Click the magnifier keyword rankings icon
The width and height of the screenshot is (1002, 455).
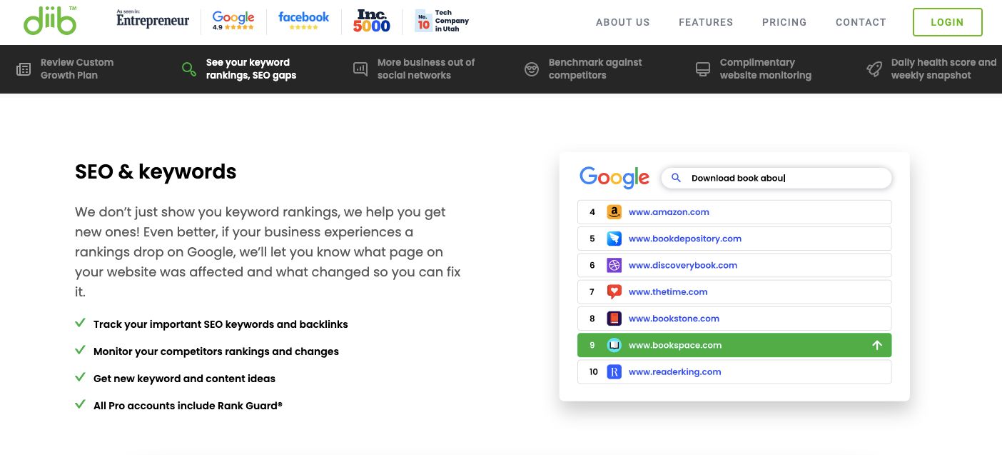click(x=189, y=69)
